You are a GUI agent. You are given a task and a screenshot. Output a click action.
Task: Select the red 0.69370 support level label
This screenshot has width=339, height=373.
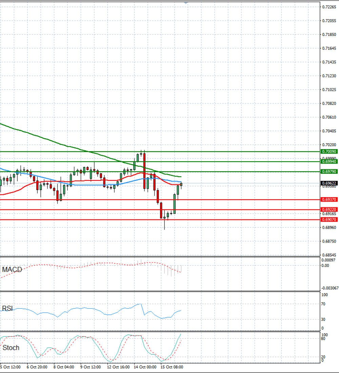click(329, 200)
